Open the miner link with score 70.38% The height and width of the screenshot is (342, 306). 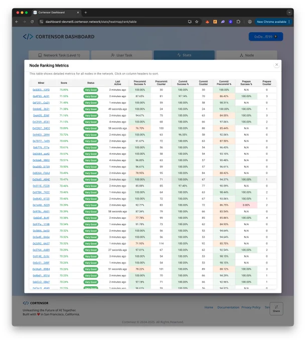41,218
